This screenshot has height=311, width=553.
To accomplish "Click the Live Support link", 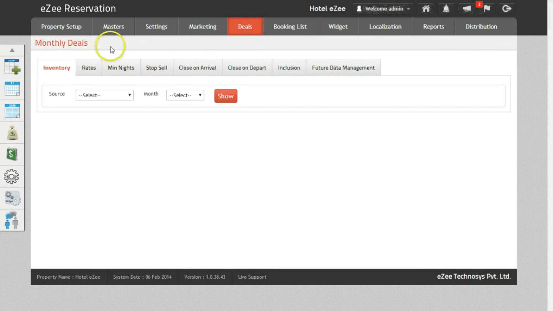I will point(252,277).
